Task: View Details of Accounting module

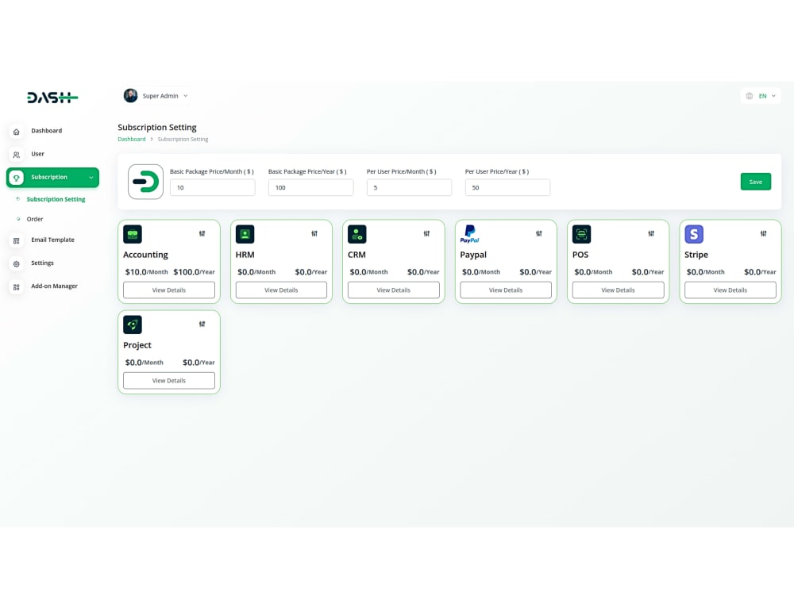Action: click(x=169, y=290)
